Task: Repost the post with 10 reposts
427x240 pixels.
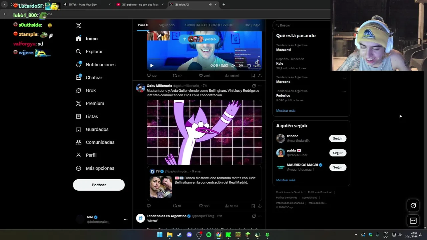Action: (177, 206)
